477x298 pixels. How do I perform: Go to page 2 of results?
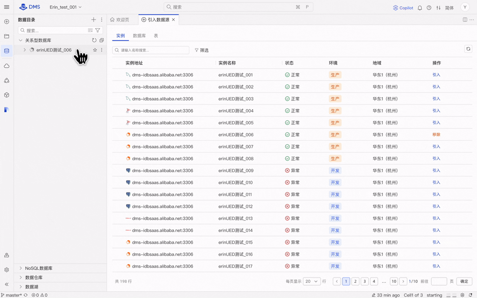pyautogui.click(x=355, y=281)
